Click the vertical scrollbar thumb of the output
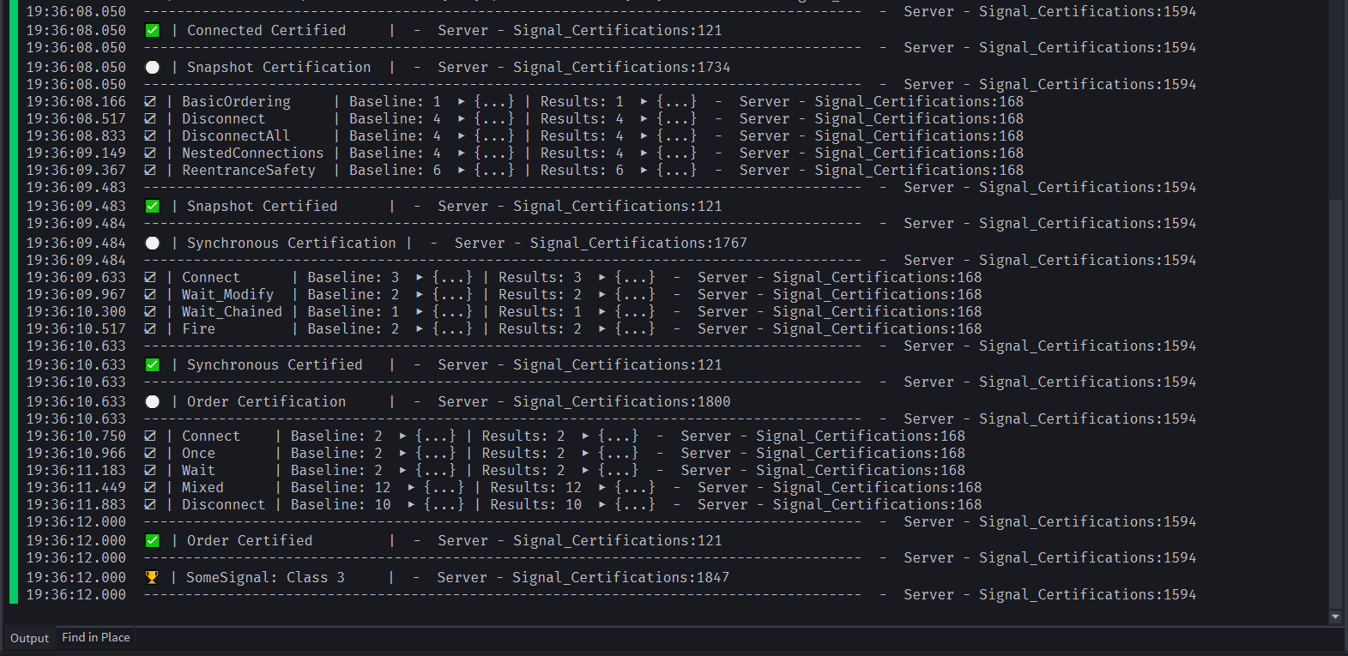Viewport: 1348px width, 656px height. [x=1335, y=405]
